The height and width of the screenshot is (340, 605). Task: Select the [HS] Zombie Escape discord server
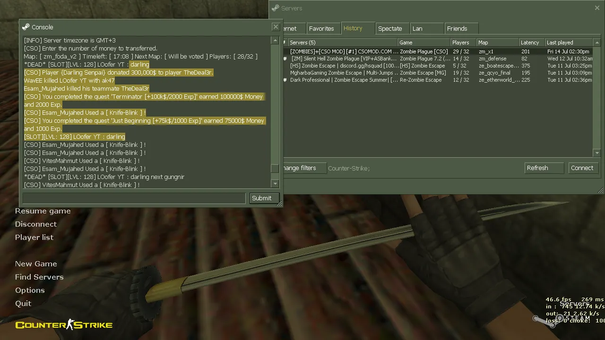[x=438, y=66]
